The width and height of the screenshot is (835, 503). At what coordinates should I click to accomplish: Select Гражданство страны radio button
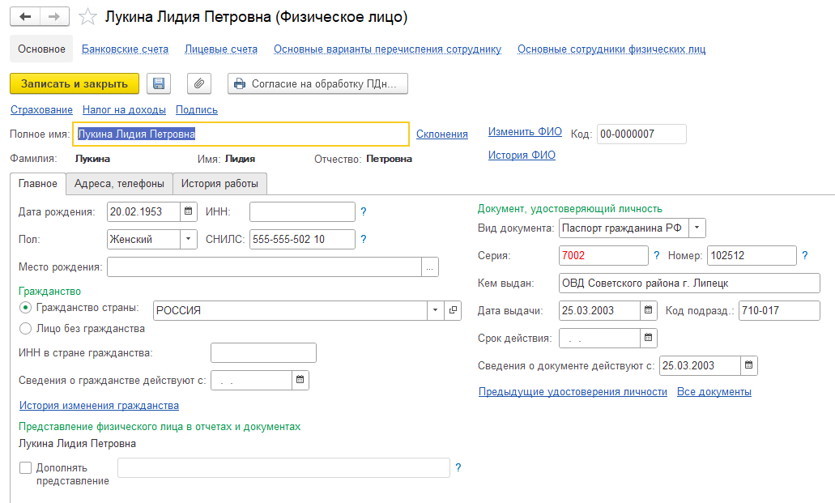tap(26, 308)
